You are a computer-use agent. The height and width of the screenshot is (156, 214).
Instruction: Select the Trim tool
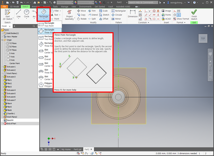[x=92, y=11]
